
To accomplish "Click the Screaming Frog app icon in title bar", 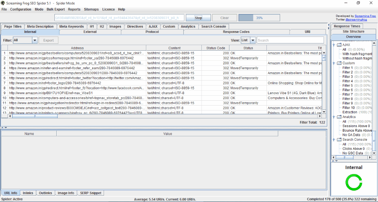I will (x=3, y=3).
